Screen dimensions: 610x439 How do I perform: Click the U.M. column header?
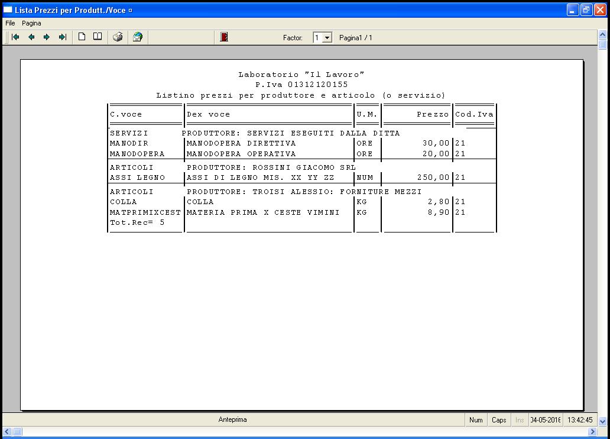367,114
